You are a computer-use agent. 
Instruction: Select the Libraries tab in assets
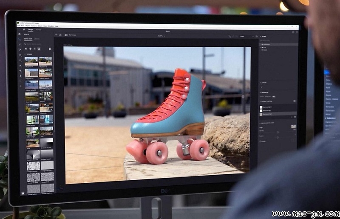tap(37, 39)
